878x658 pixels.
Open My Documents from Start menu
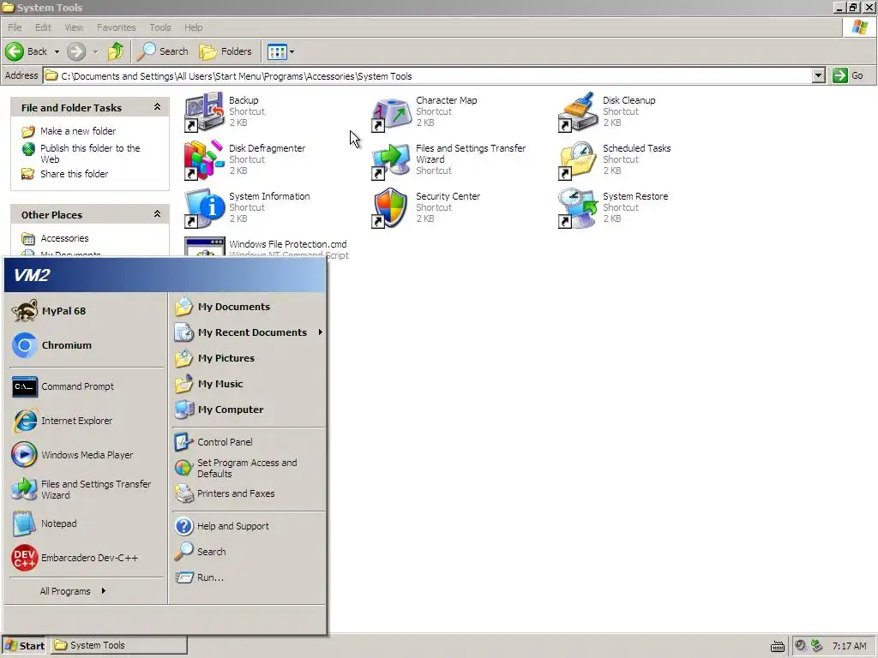click(248, 307)
